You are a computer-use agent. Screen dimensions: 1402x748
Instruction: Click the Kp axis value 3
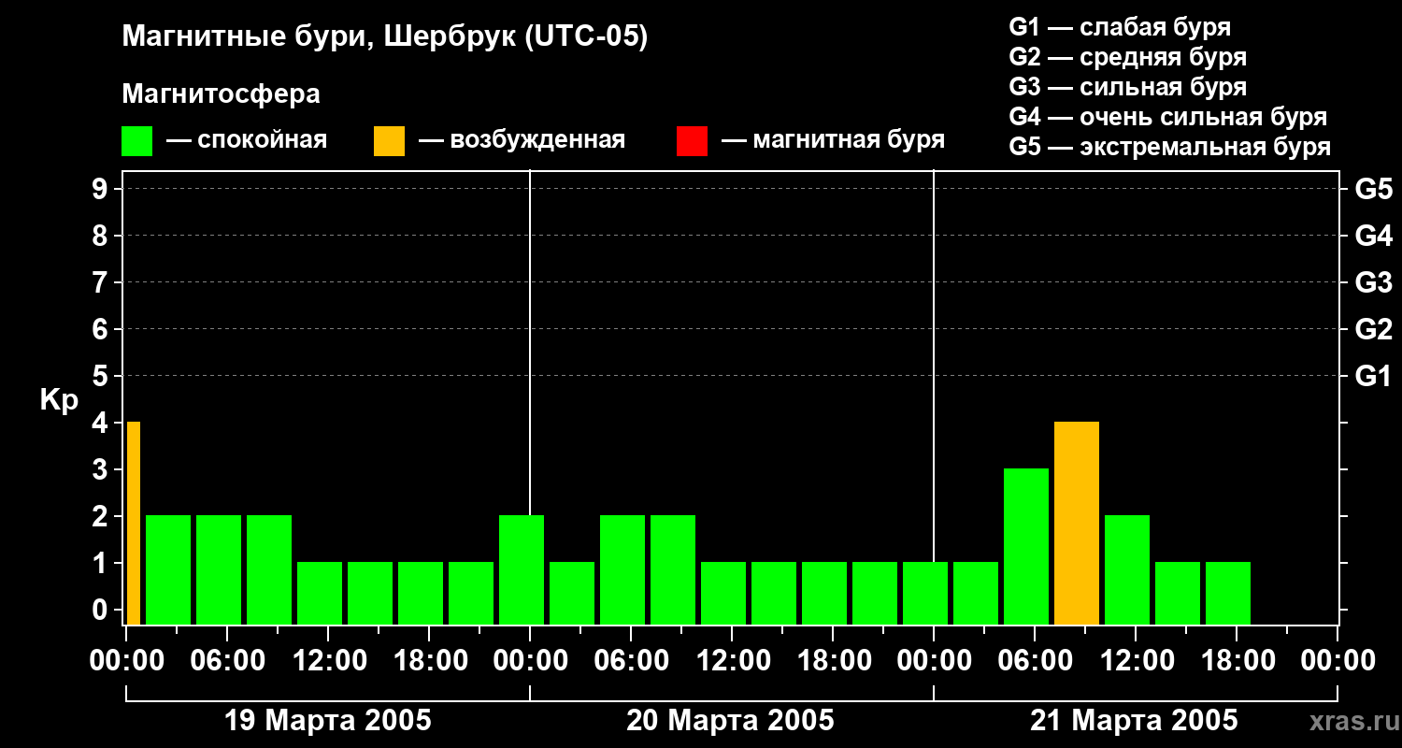(102, 470)
